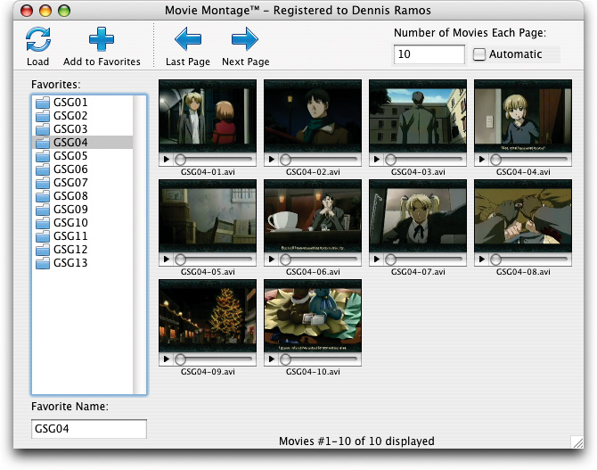The width and height of the screenshot is (597, 470).
Task: Click the GSG04-05.avi seek slider
Action: point(215,260)
